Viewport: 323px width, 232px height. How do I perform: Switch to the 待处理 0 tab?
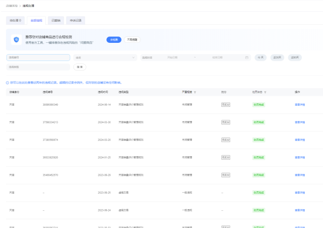point(15,21)
